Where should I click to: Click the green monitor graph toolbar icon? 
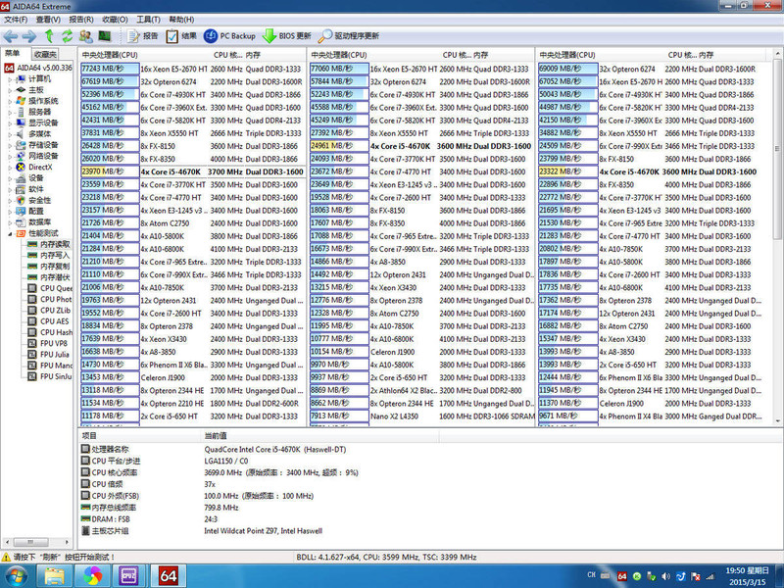click(x=104, y=35)
